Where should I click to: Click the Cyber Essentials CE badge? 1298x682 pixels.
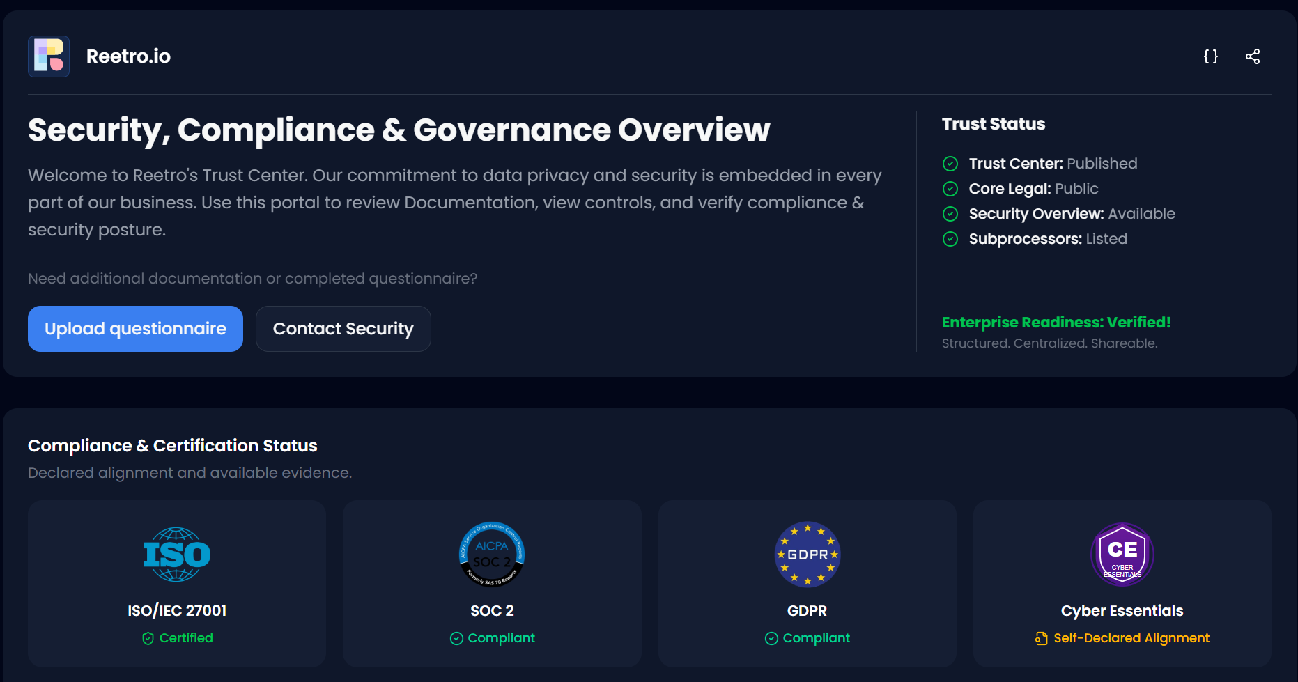1122,555
